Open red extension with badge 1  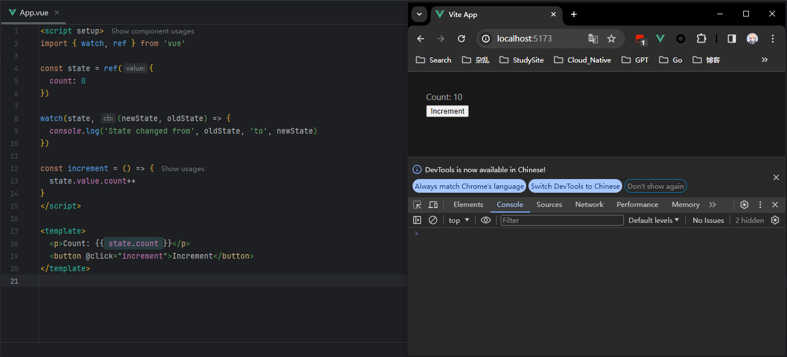point(640,39)
